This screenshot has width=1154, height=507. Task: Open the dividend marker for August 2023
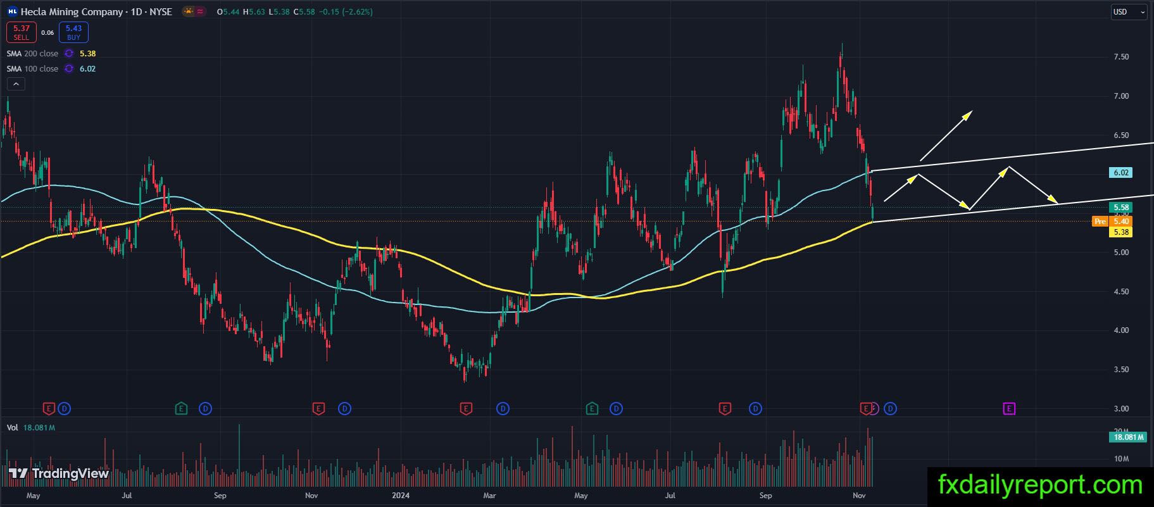coord(205,409)
